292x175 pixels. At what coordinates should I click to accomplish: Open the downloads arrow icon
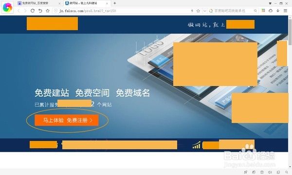pyautogui.click(x=278, y=11)
